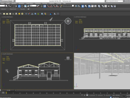Image resolution: width=130 pixels, height=98 pixels.
Task: Expand the quick access toolbar arrow
Action: tap(15, 1)
